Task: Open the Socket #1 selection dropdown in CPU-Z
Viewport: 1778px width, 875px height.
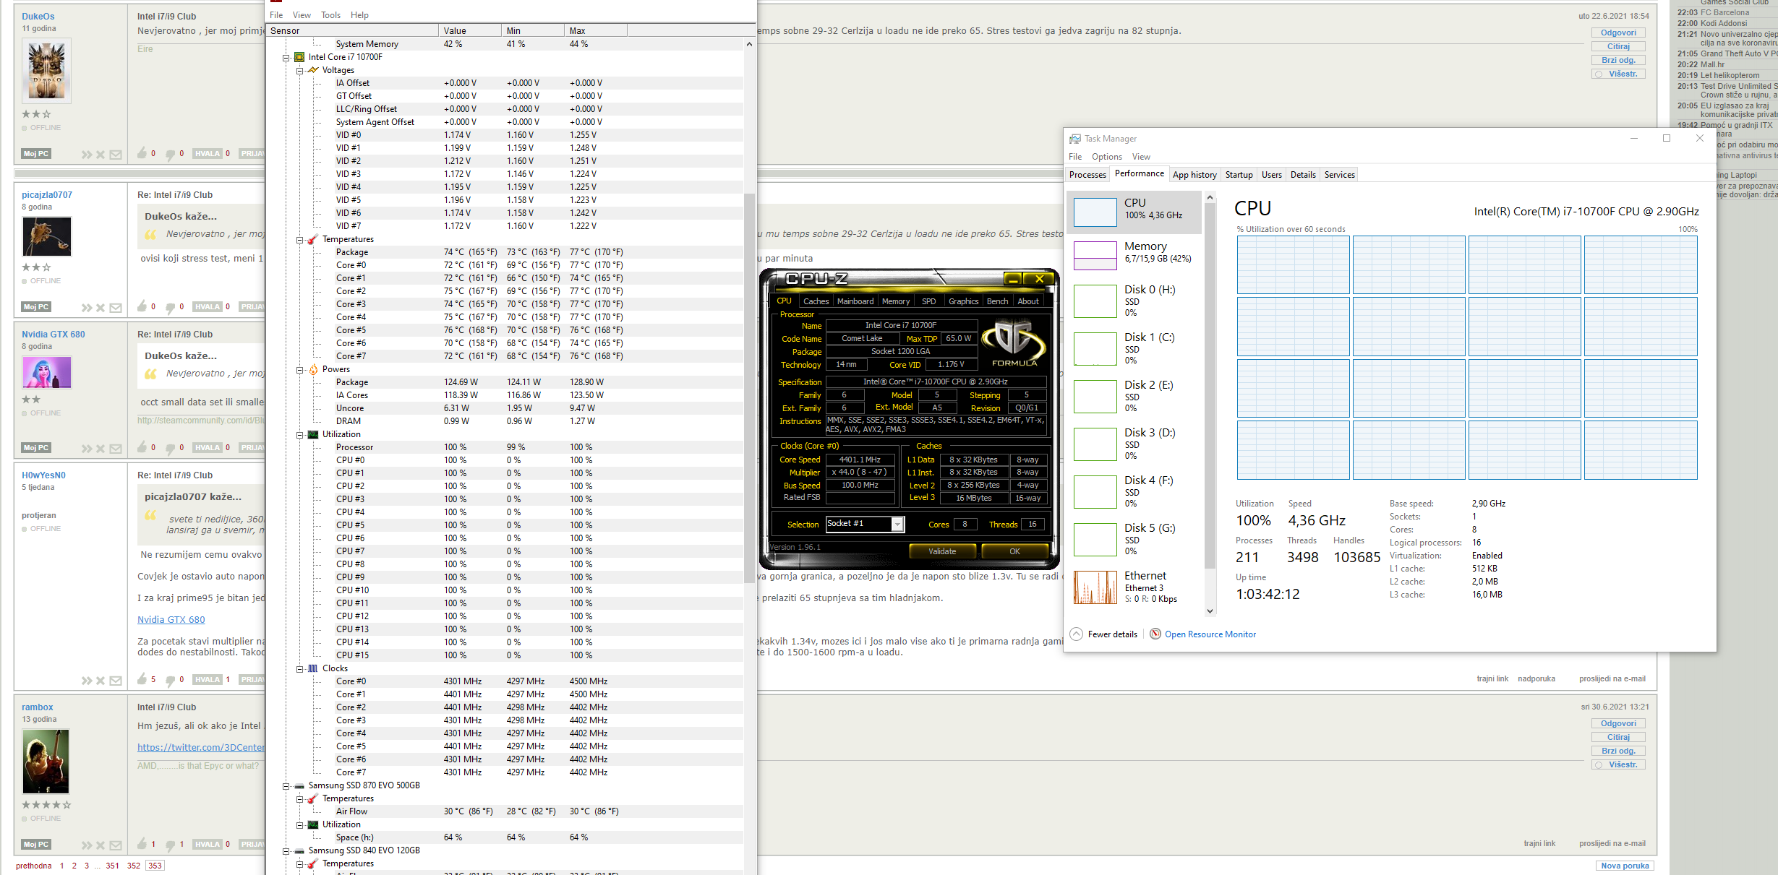Action: [897, 524]
